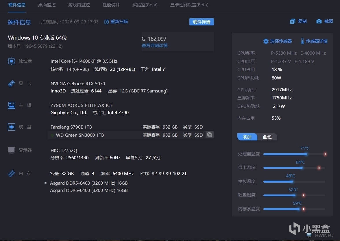Open 查看评测详情 link
This screenshot has height=241, width=340.
click(155, 46)
